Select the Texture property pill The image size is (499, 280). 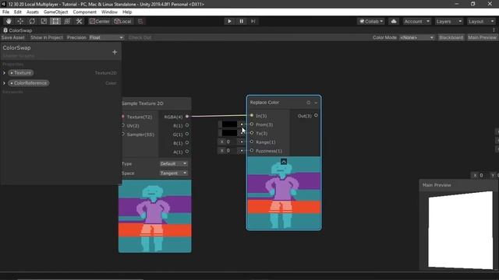tap(21, 72)
